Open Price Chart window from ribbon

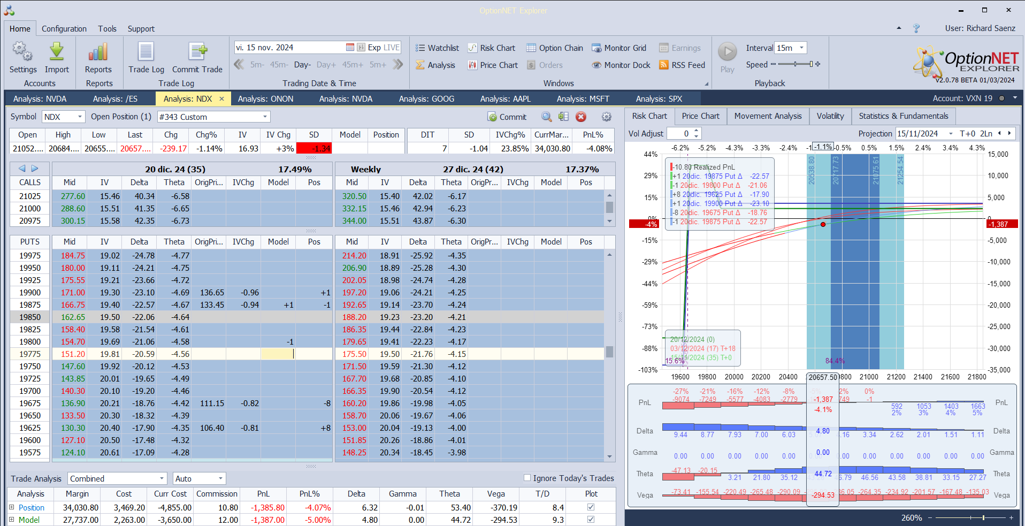pyautogui.click(x=493, y=65)
